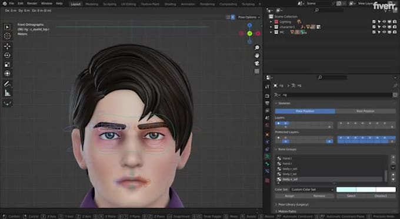Open the Window menu
Image resolution: width=400 pixels, height=219 pixels.
46,4
